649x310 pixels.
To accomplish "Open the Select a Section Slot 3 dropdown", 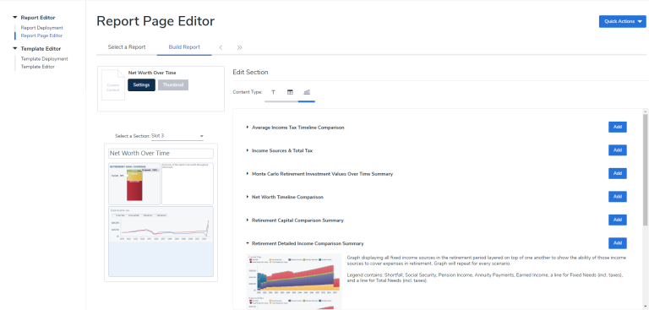I will click(x=177, y=136).
